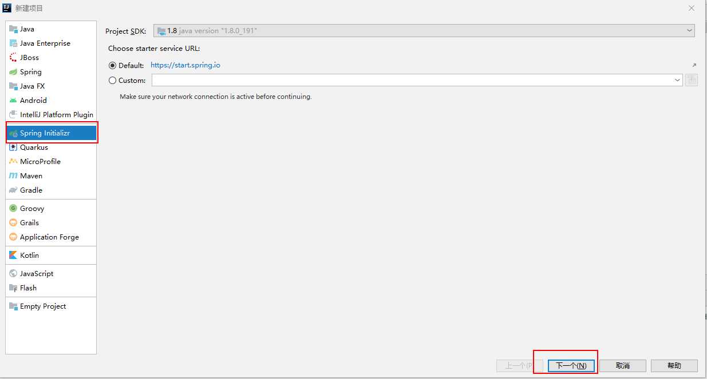The width and height of the screenshot is (707, 379).
Task: Select the Android list row
Action: click(51, 101)
